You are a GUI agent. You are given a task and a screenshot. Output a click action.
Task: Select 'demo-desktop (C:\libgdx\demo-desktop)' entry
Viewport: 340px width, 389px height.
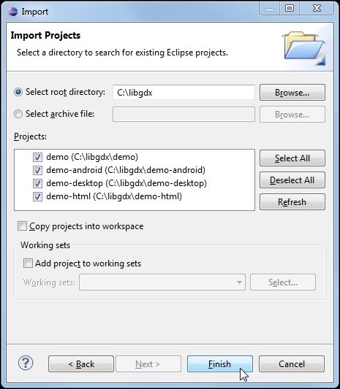[126, 183]
